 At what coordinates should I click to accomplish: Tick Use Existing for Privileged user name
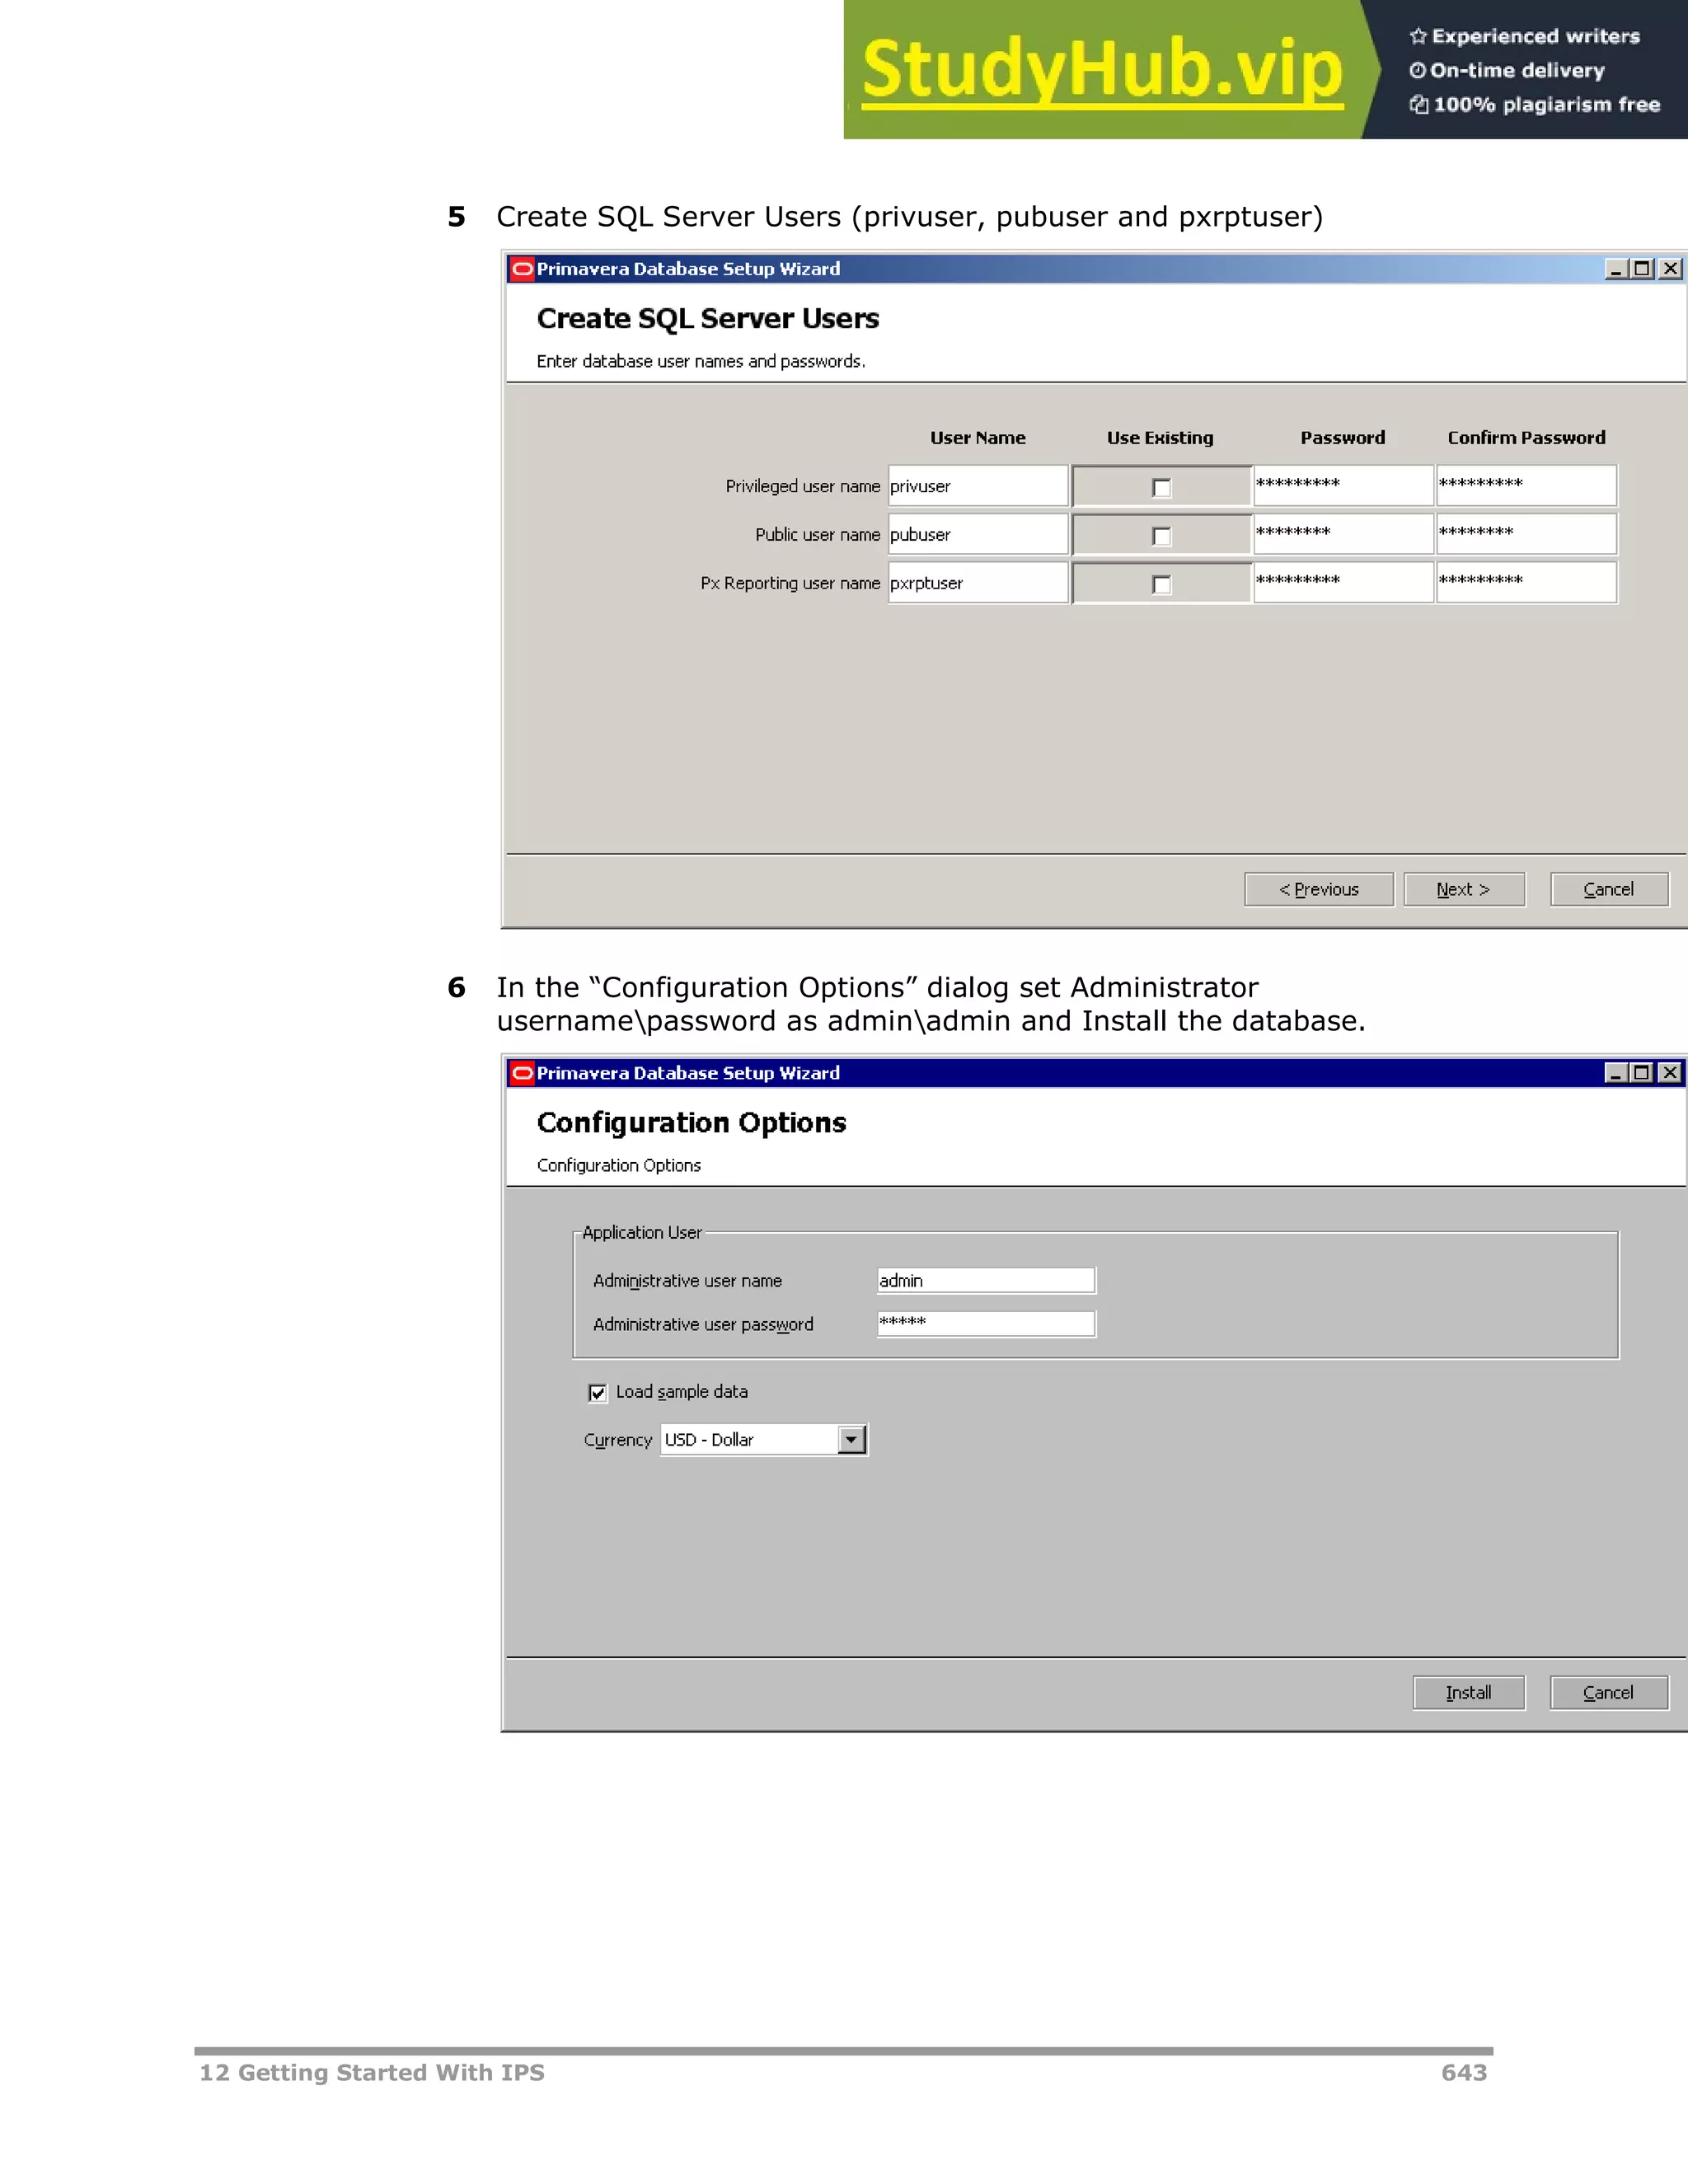click(x=1161, y=488)
